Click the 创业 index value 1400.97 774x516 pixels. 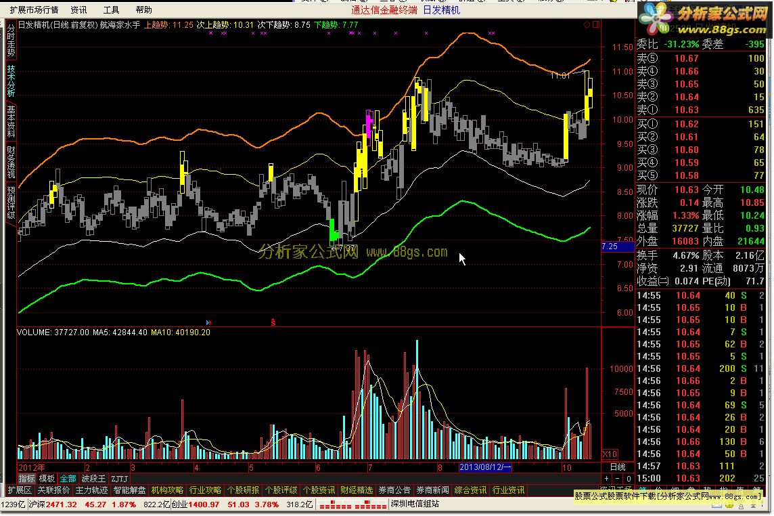click(204, 504)
